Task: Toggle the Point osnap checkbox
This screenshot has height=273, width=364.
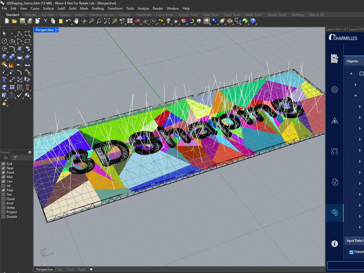Action: coord(3,173)
